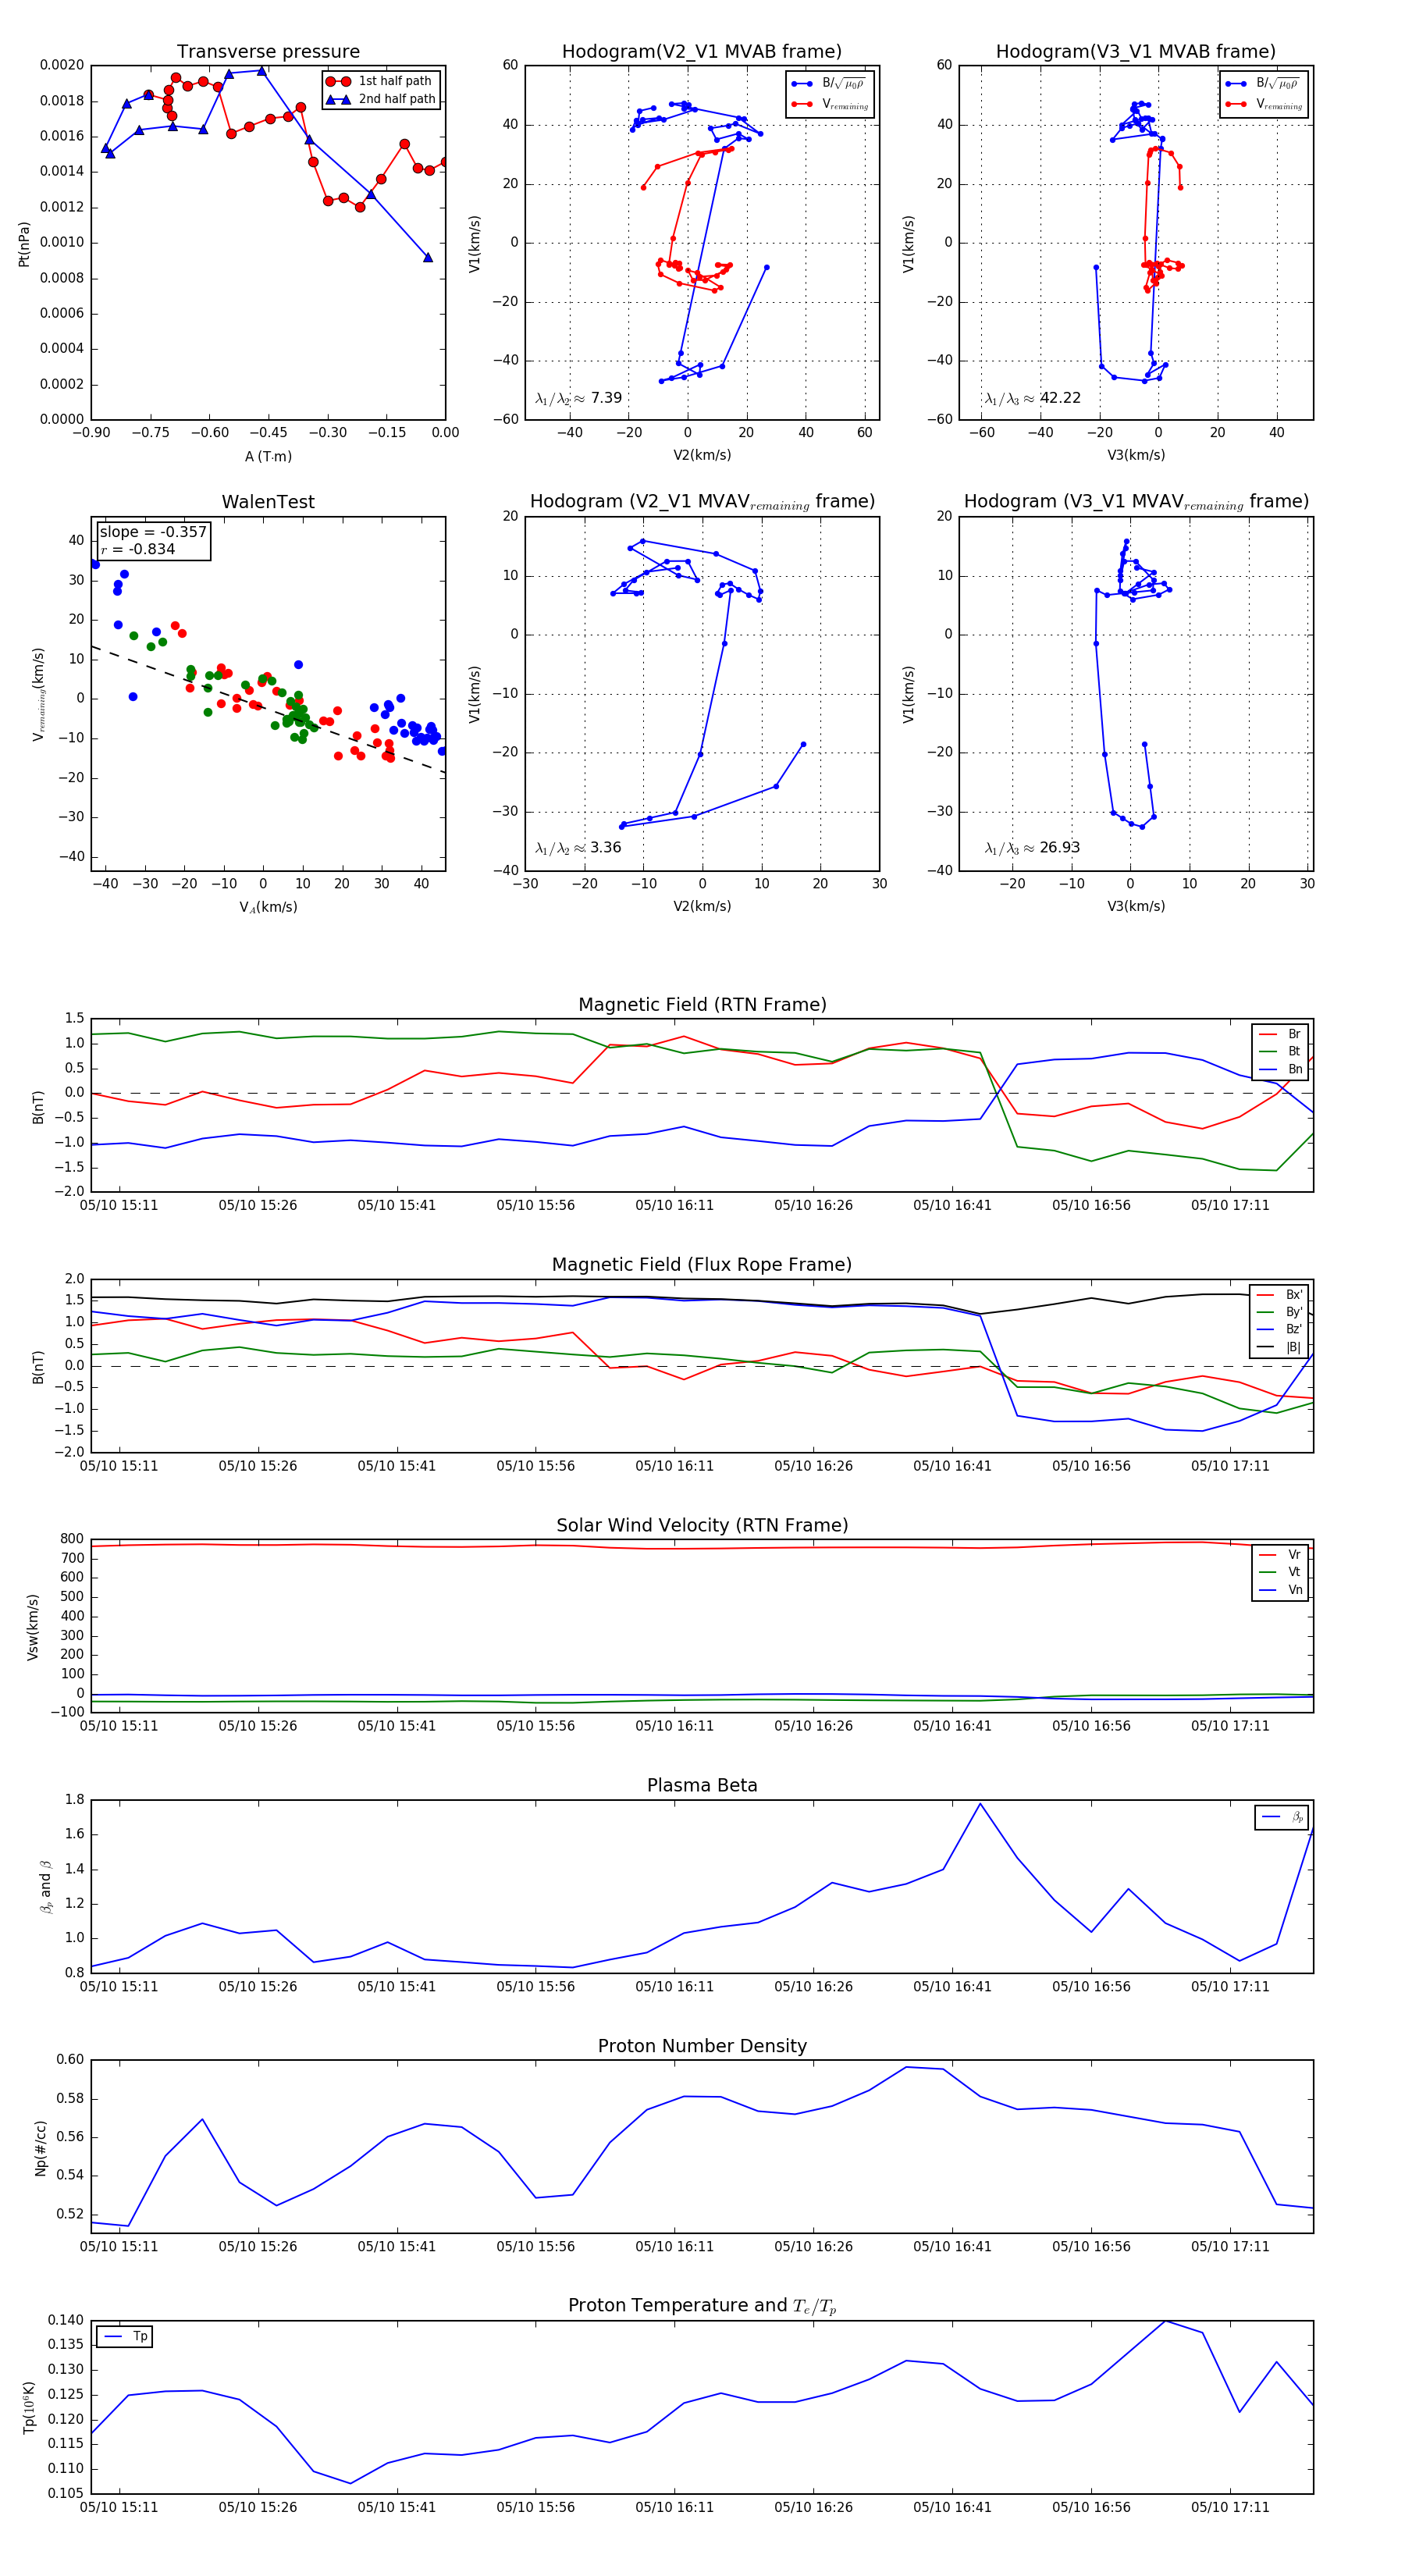1405x2576 pixels.
Task: Click the '05/10 16:41' tick under Plasma Beta plot
Action: coord(952,1987)
